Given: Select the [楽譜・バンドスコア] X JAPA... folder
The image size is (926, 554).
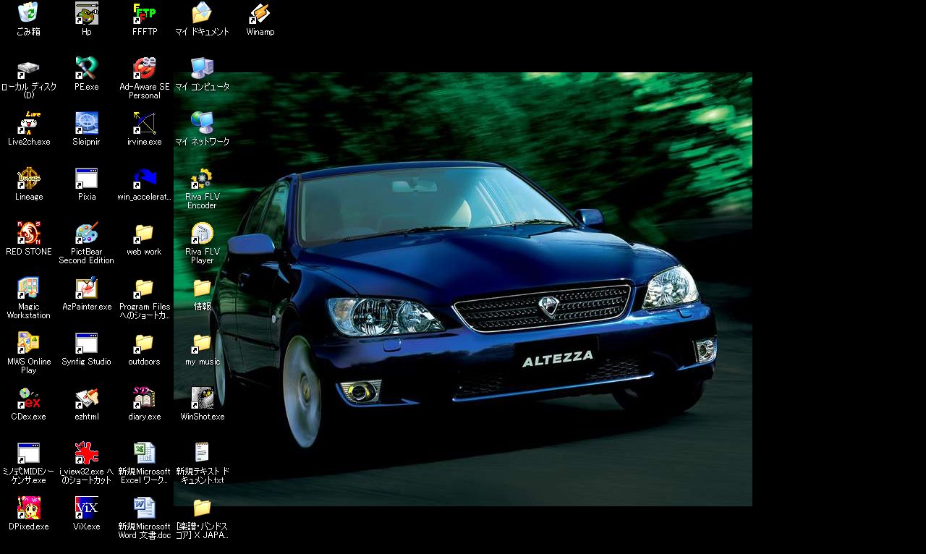Looking at the screenshot, I should pyautogui.click(x=202, y=508).
